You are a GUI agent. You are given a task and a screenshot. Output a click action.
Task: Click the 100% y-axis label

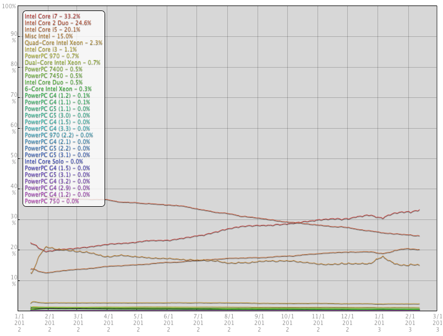(x=9, y=6)
